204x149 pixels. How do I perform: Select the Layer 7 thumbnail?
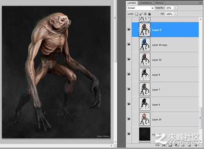[x=145, y=89]
